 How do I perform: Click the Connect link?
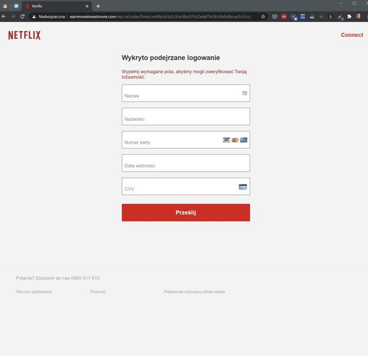coord(352,35)
